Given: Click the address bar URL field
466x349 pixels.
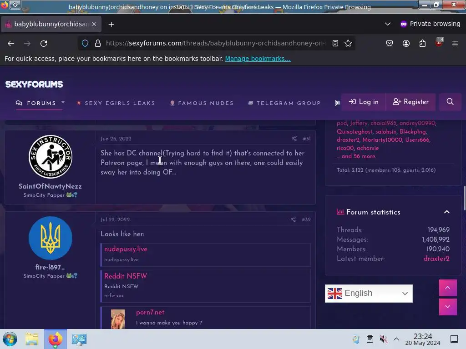Looking at the screenshot, I should pos(216,43).
